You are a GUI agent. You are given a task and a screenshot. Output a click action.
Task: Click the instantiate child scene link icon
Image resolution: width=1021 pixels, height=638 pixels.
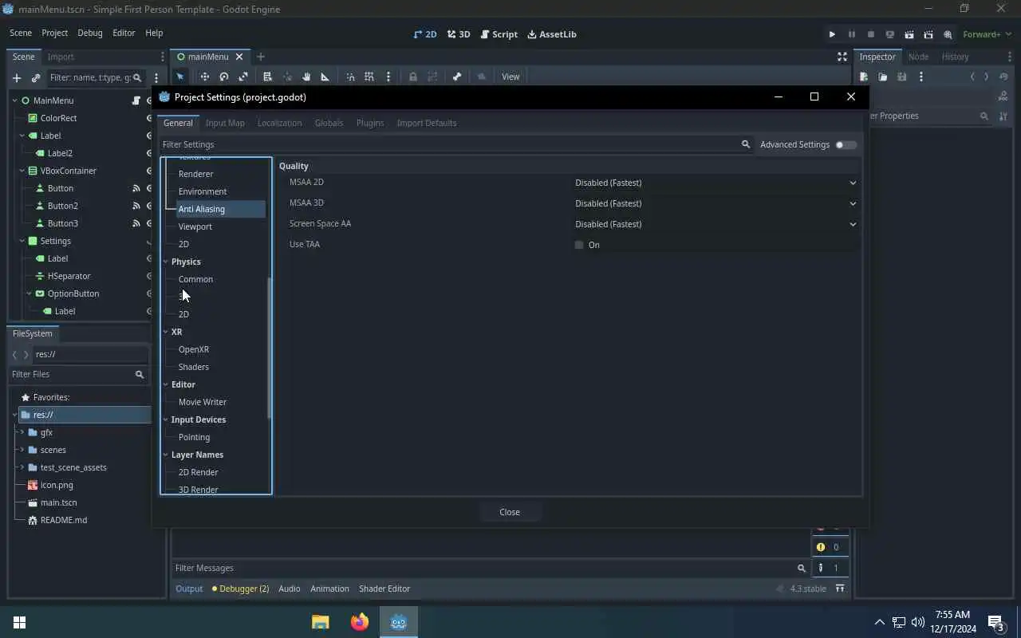pos(36,77)
